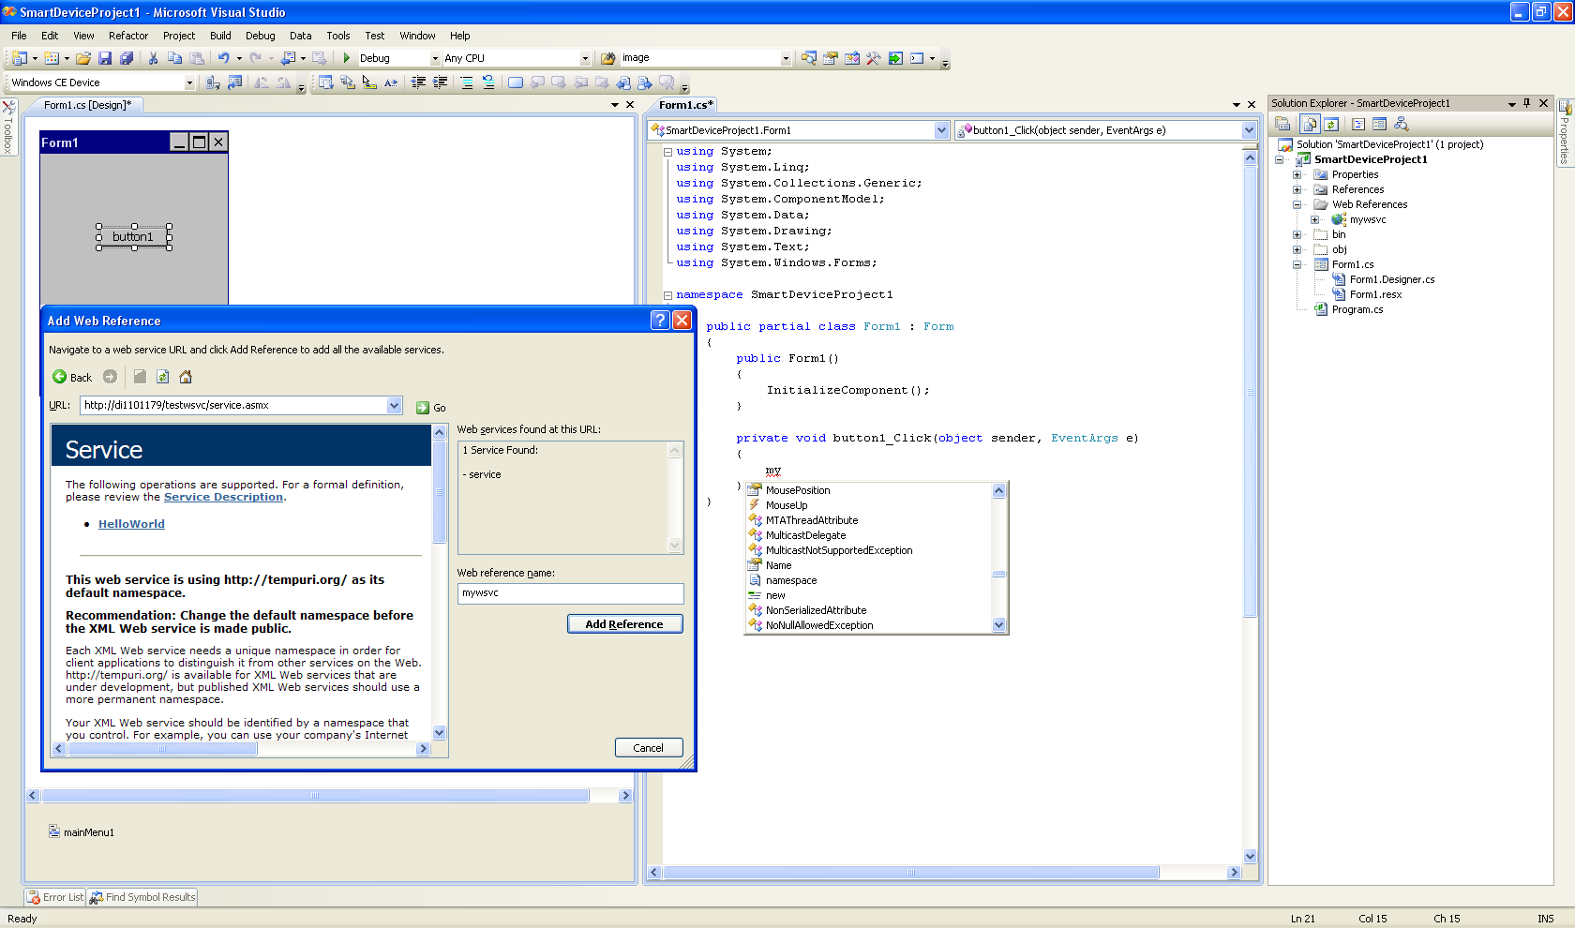Click the Home icon in web reference browser
1575x928 pixels.
(x=186, y=377)
